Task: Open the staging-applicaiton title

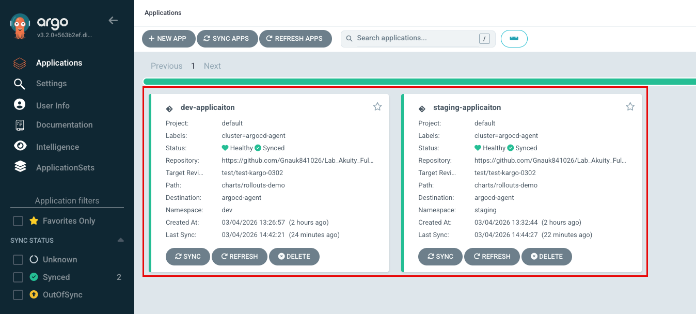Action: tap(467, 107)
